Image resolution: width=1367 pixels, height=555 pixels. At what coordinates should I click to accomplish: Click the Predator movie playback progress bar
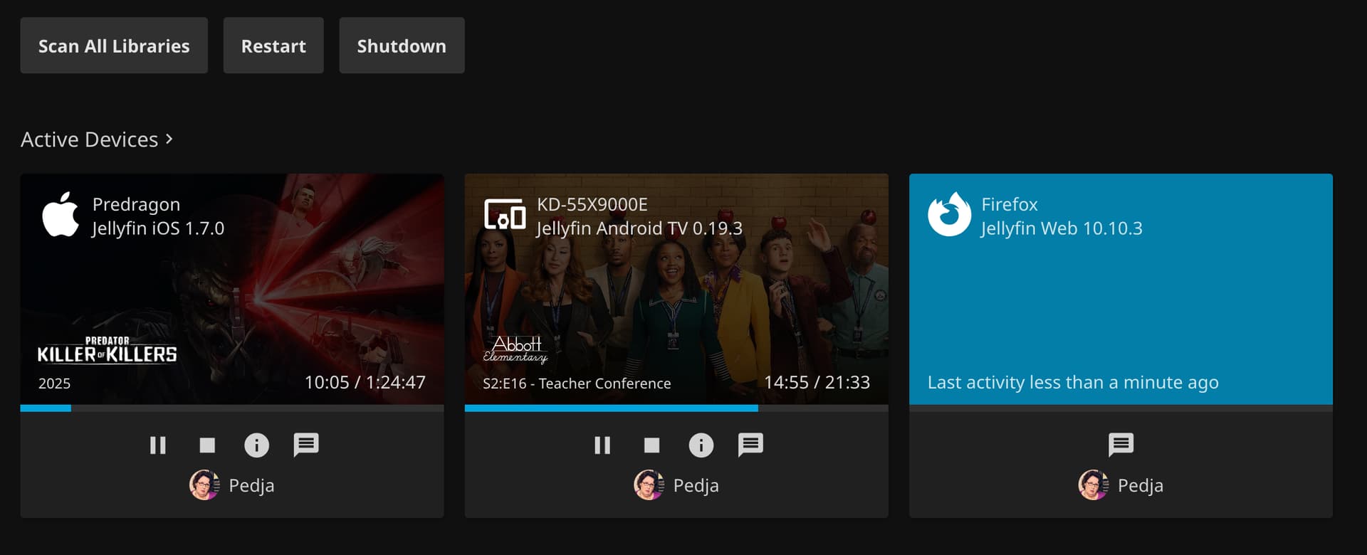(232, 408)
